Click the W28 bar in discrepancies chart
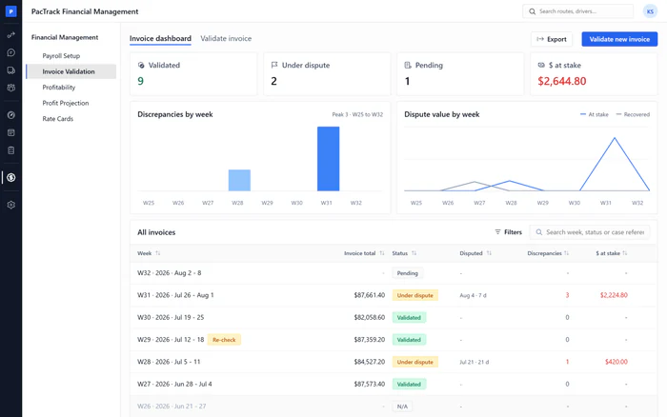Image resolution: width=667 pixels, height=417 pixels. click(239, 180)
